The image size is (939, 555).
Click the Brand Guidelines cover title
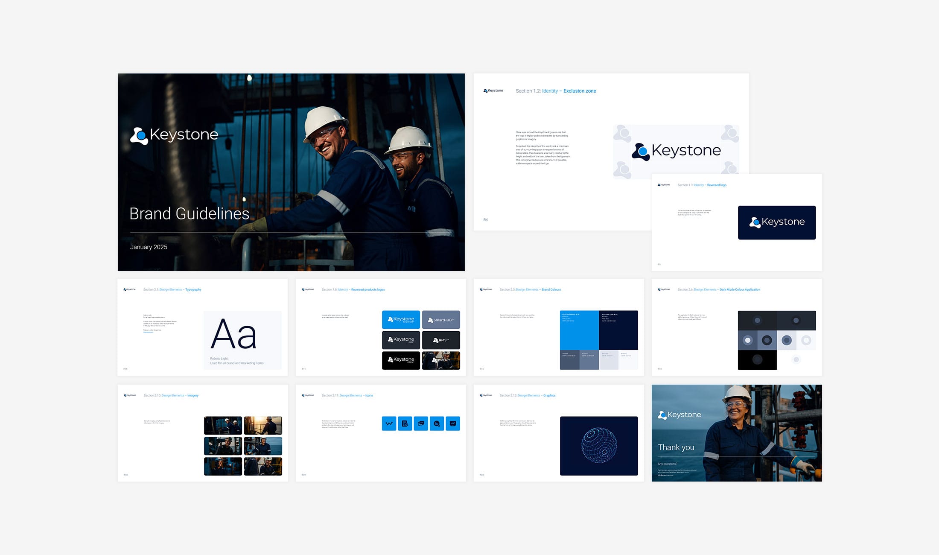tap(189, 213)
